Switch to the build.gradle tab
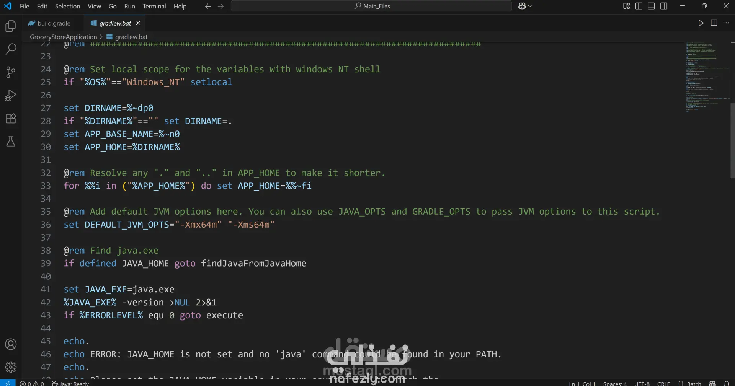This screenshot has width=735, height=386. coord(53,23)
